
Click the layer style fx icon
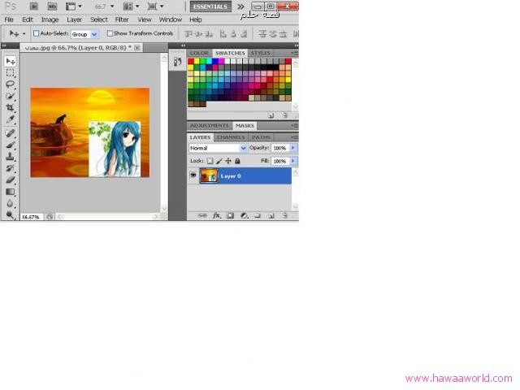[217, 216]
